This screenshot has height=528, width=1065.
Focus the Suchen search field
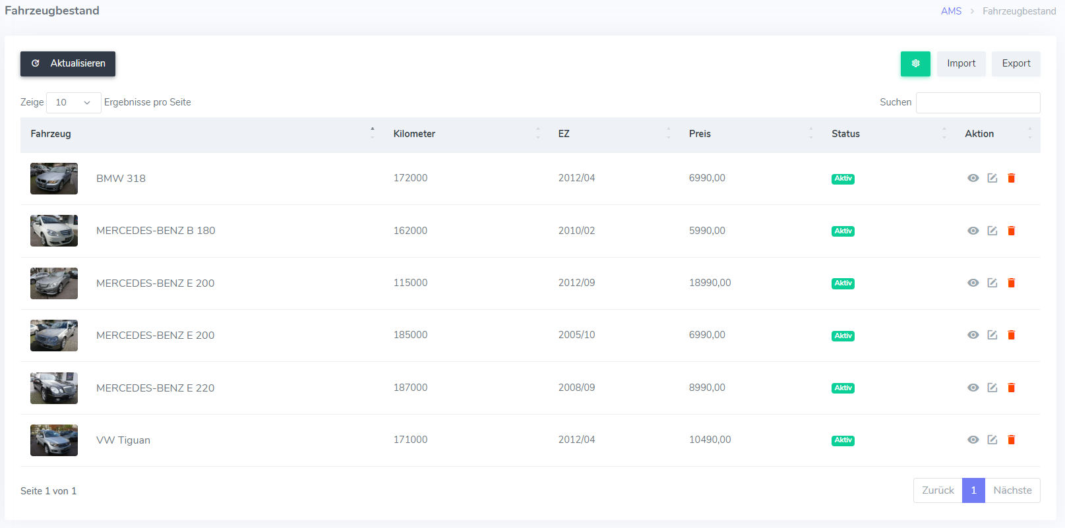coord(978,103)
